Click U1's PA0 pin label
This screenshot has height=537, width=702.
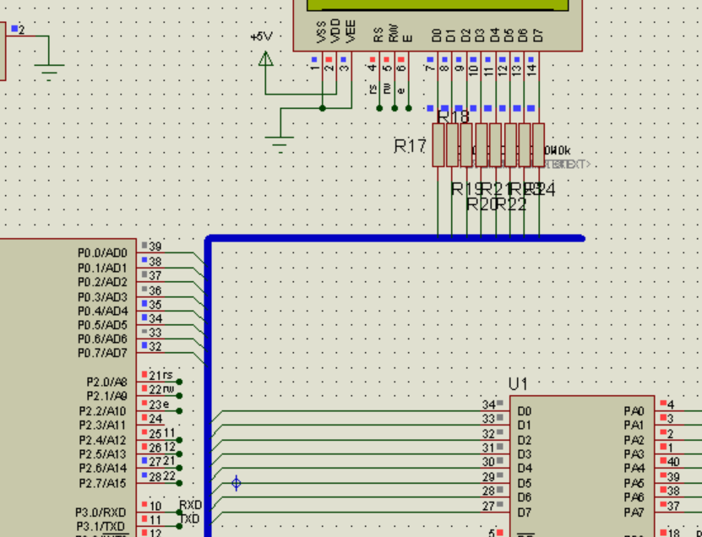(x=634, y=411)
